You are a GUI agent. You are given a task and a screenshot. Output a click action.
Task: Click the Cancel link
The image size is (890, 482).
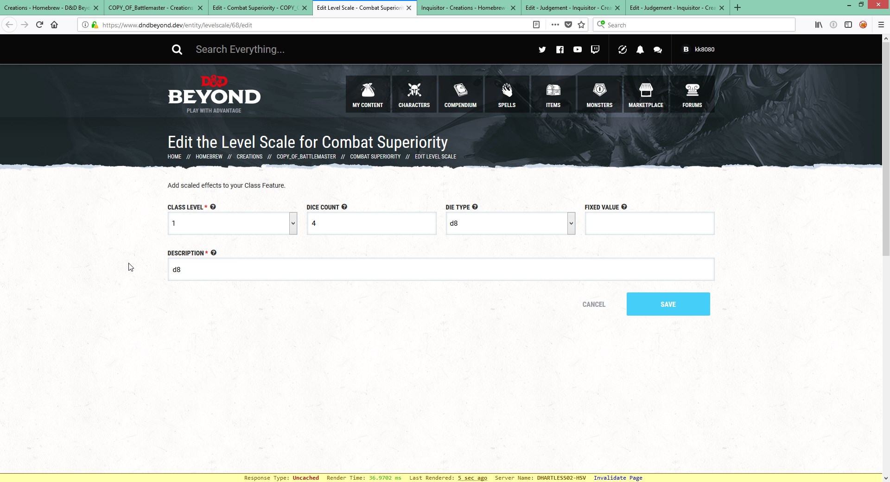pyautogui.click(x=594, y=304)
